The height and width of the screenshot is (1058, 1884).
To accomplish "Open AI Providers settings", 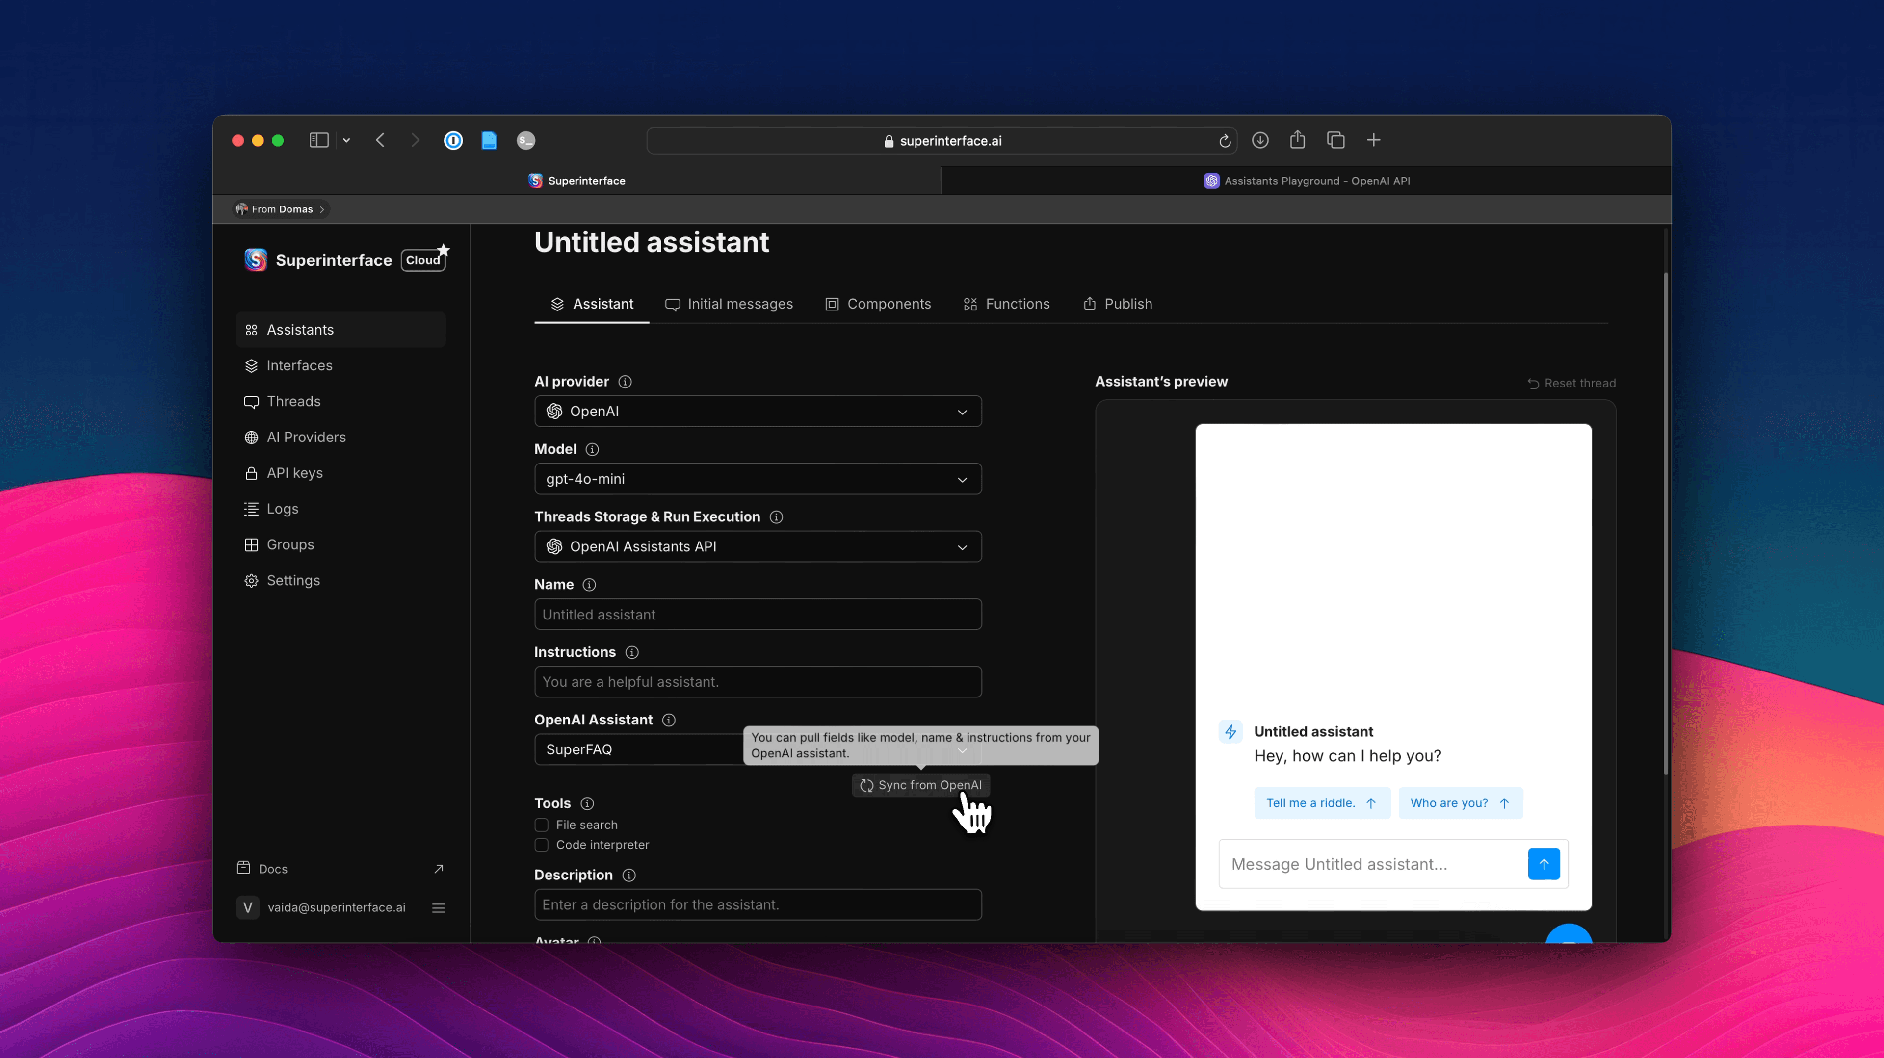I will 307,437.
